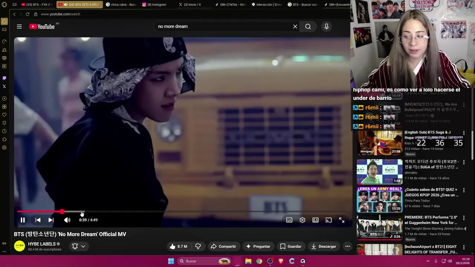Viewport: 475px width, 267px height.
Task: Open the HYBE LABELS channel link
Action: pyautogui.click(x=42, y=244)
